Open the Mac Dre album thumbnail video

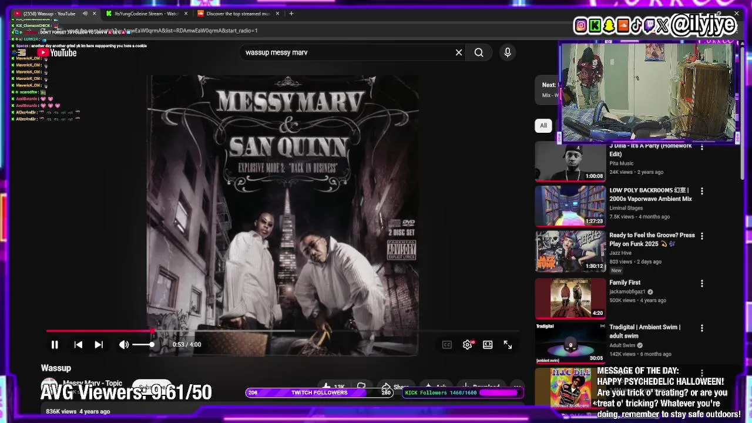[570, 387]
